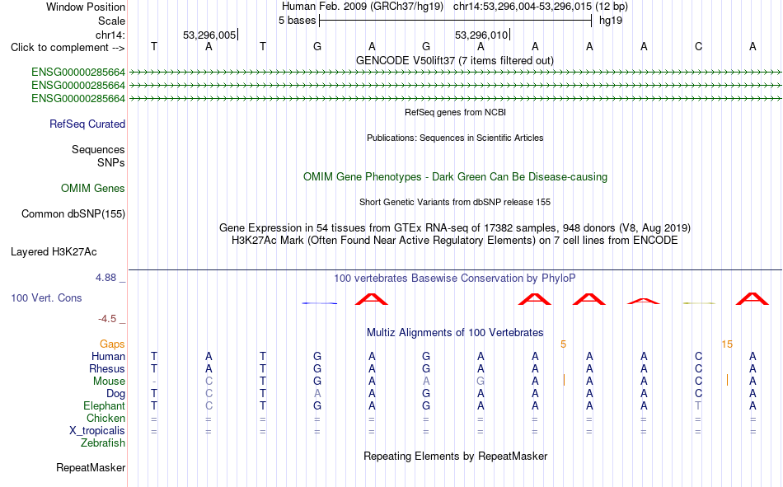Select the Zebrafish alignment row label
The height and width of the screenshot is (487, 783).
(103, 443)
